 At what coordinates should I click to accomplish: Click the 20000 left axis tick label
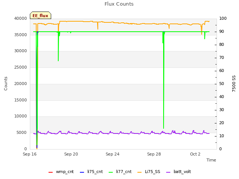(x=21, y=84)
